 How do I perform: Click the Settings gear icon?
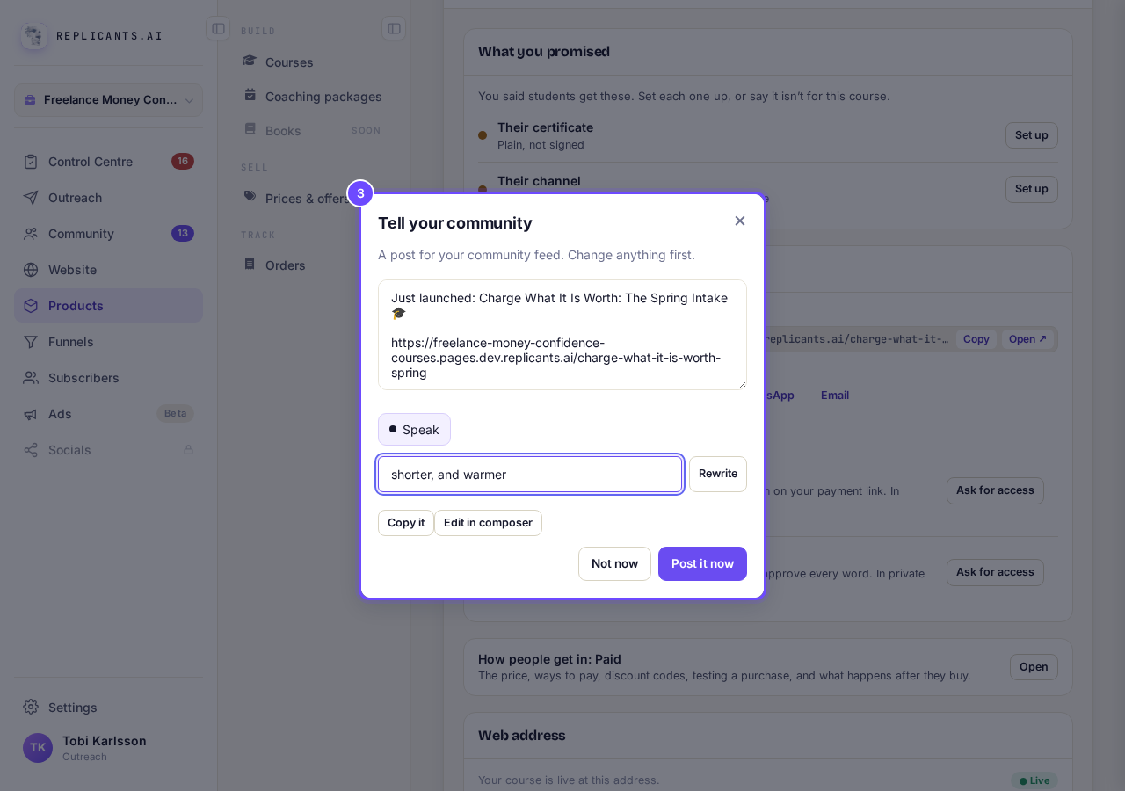tap(31, 708)
